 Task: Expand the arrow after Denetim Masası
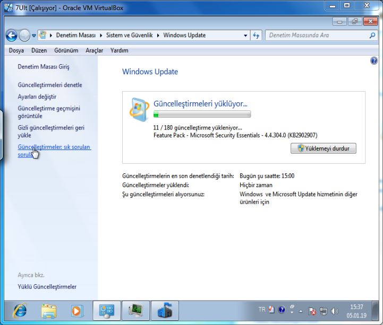click(101, 36)
